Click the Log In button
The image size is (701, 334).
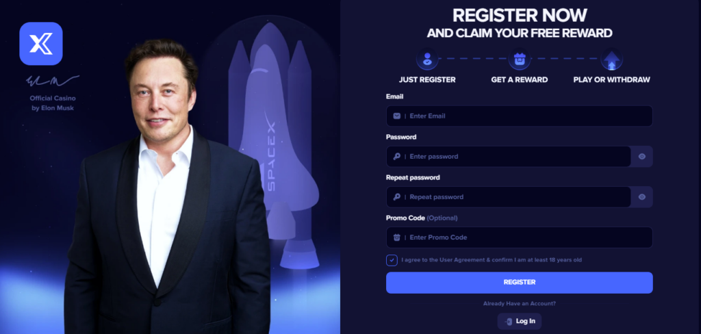519,321
